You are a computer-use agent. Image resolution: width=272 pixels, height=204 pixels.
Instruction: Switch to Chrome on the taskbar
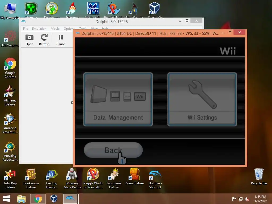click(x=38, y=199)
